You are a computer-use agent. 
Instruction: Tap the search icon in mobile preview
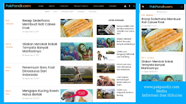pyautogui.click(x=182, y=7)
